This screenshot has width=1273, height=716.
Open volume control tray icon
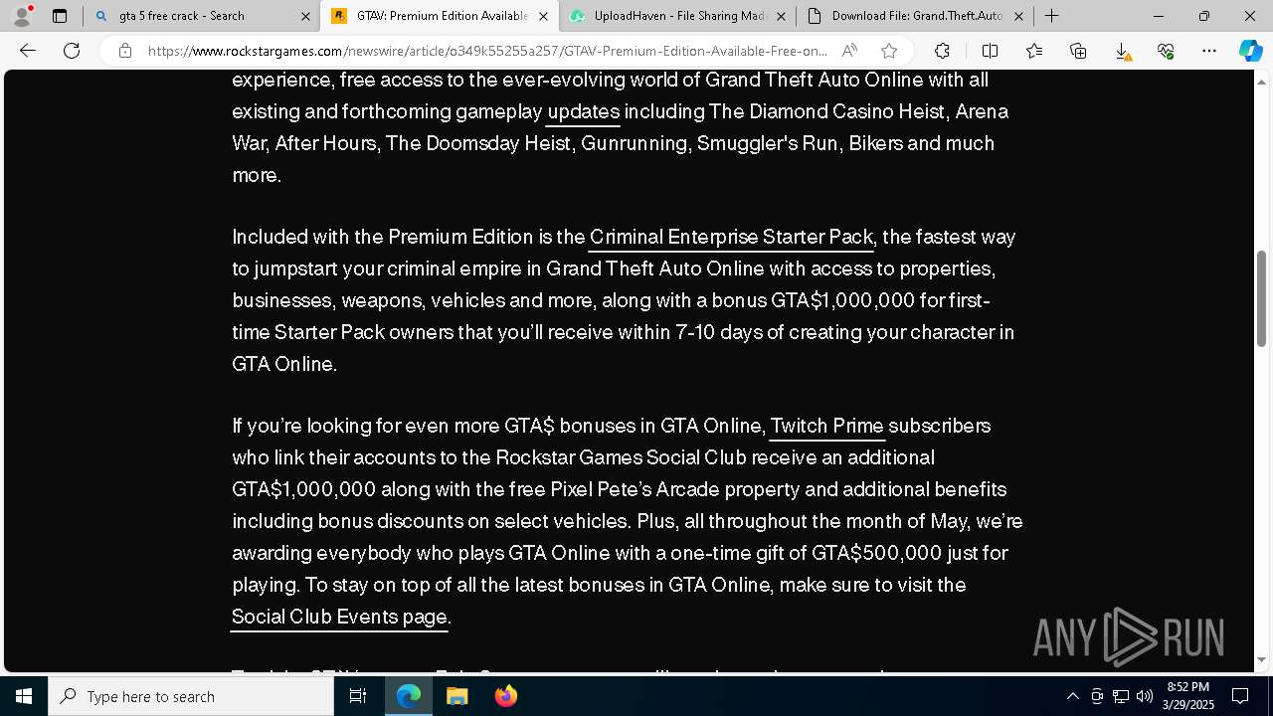[x=1145, y=696]
